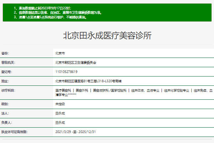Select 田永成 in the 负责人 row

pos(60,123)
